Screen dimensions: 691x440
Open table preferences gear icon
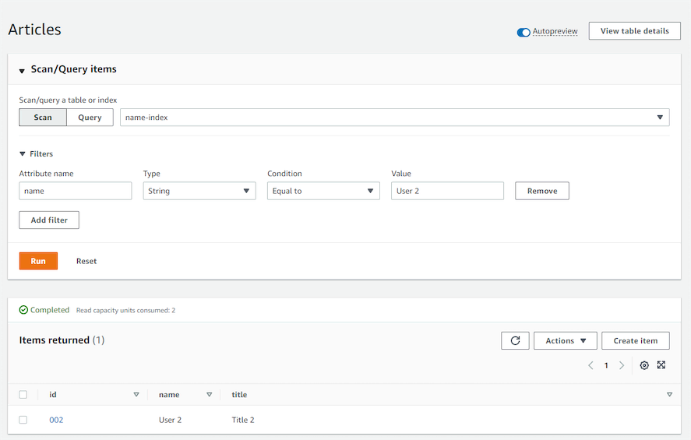(x=644, y=365)
